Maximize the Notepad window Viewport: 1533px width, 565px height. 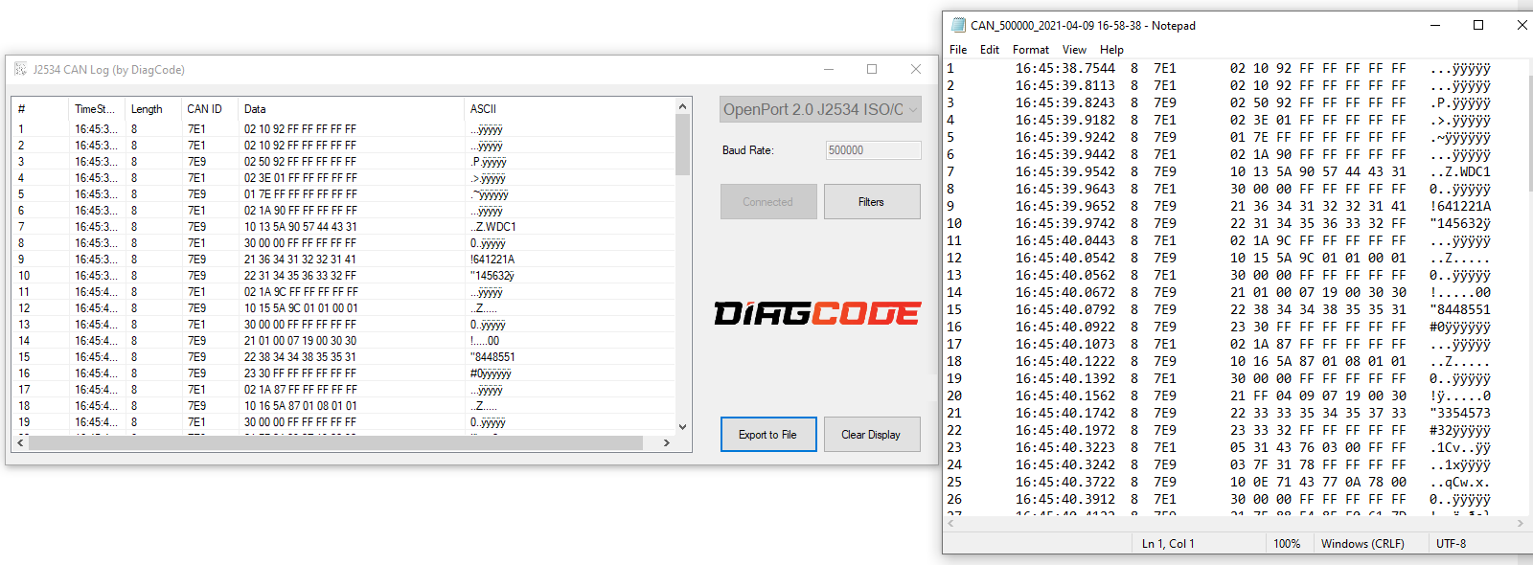click(x=1477, y=26)
